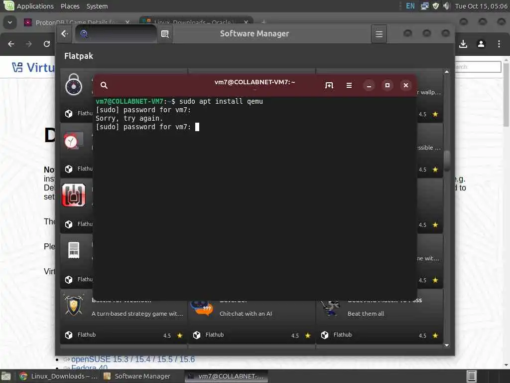Go forward in the browser
Viewport: 510px width, 383px height.
[x=29, y=44]
